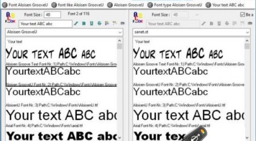Click the left preview text input 'Your text ABC abc'

pos(45,24)
